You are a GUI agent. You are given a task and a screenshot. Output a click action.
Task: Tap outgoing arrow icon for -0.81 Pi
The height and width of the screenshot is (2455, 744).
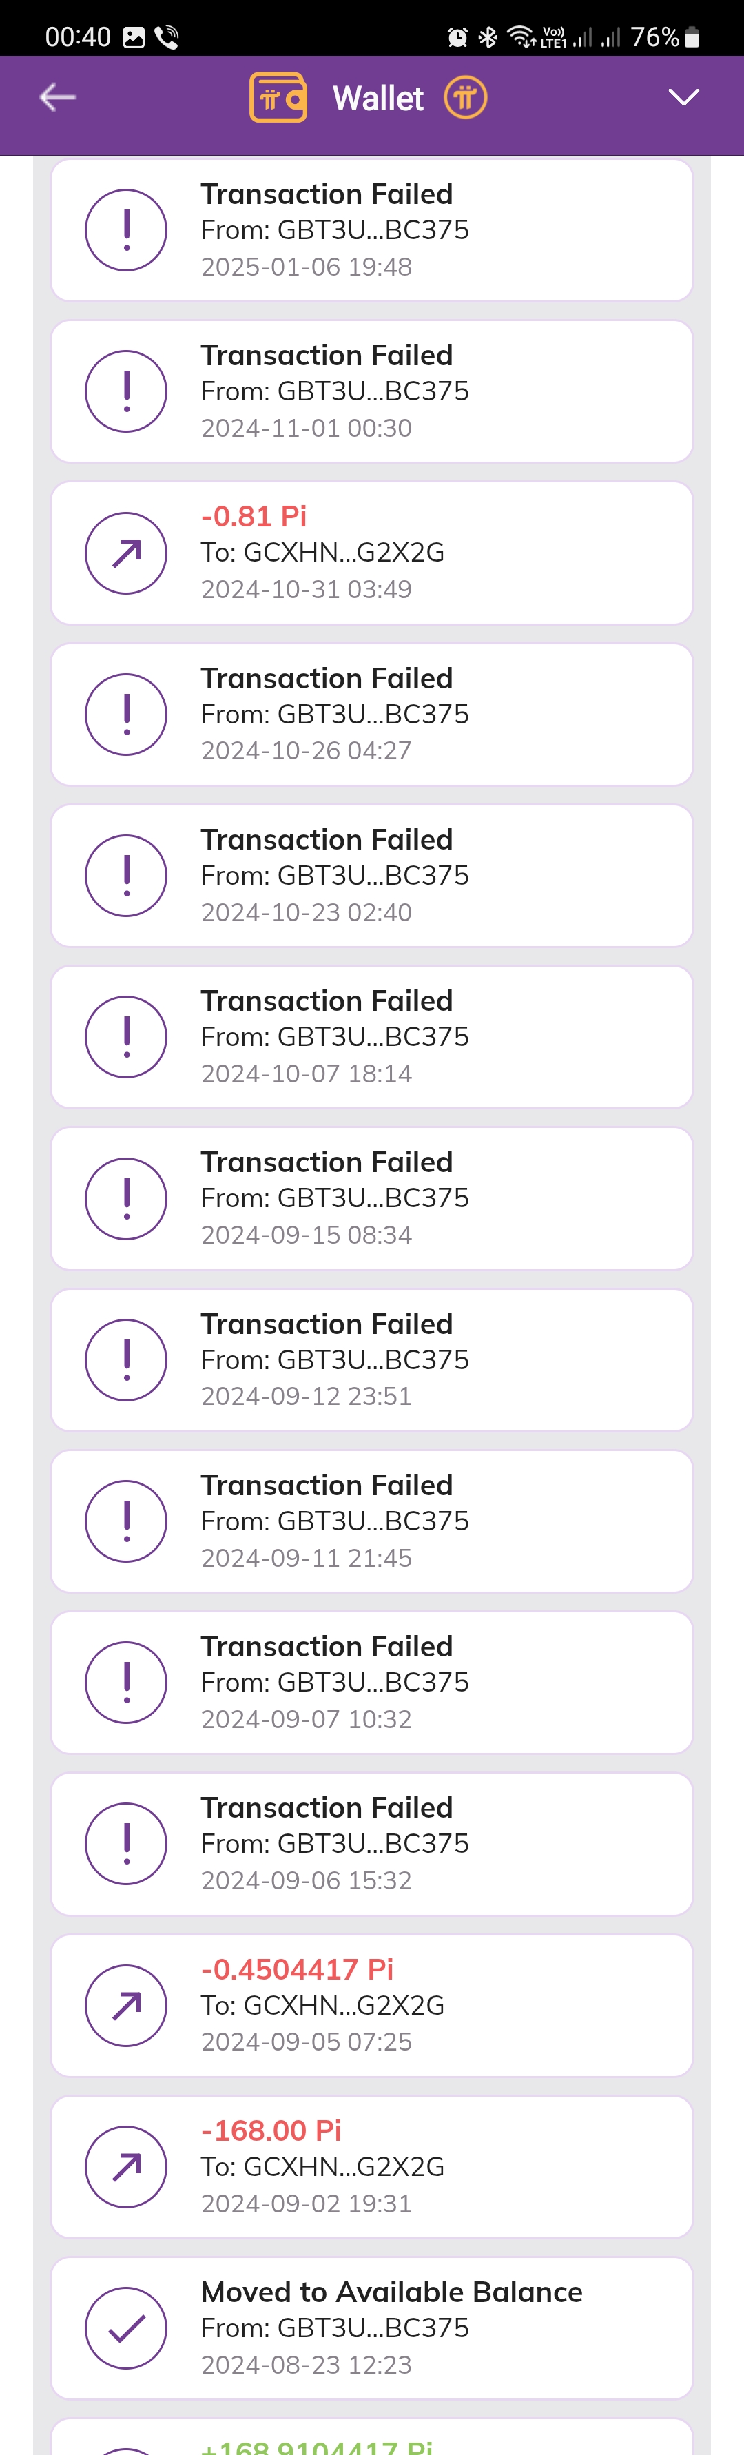click(127, 553)
